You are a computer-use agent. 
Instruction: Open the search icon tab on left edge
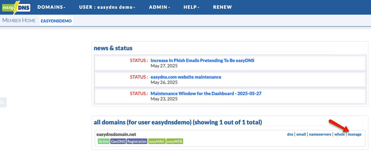2,102
